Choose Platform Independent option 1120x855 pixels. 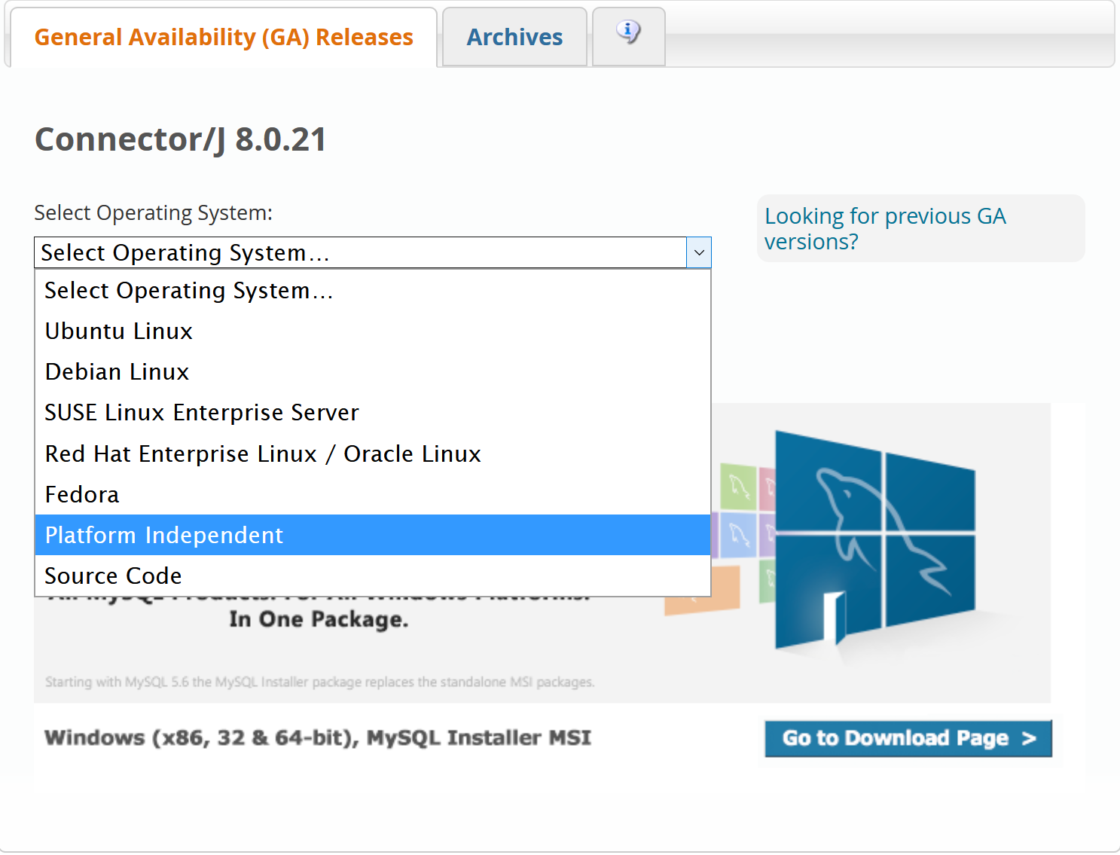[x=373, y=536]
